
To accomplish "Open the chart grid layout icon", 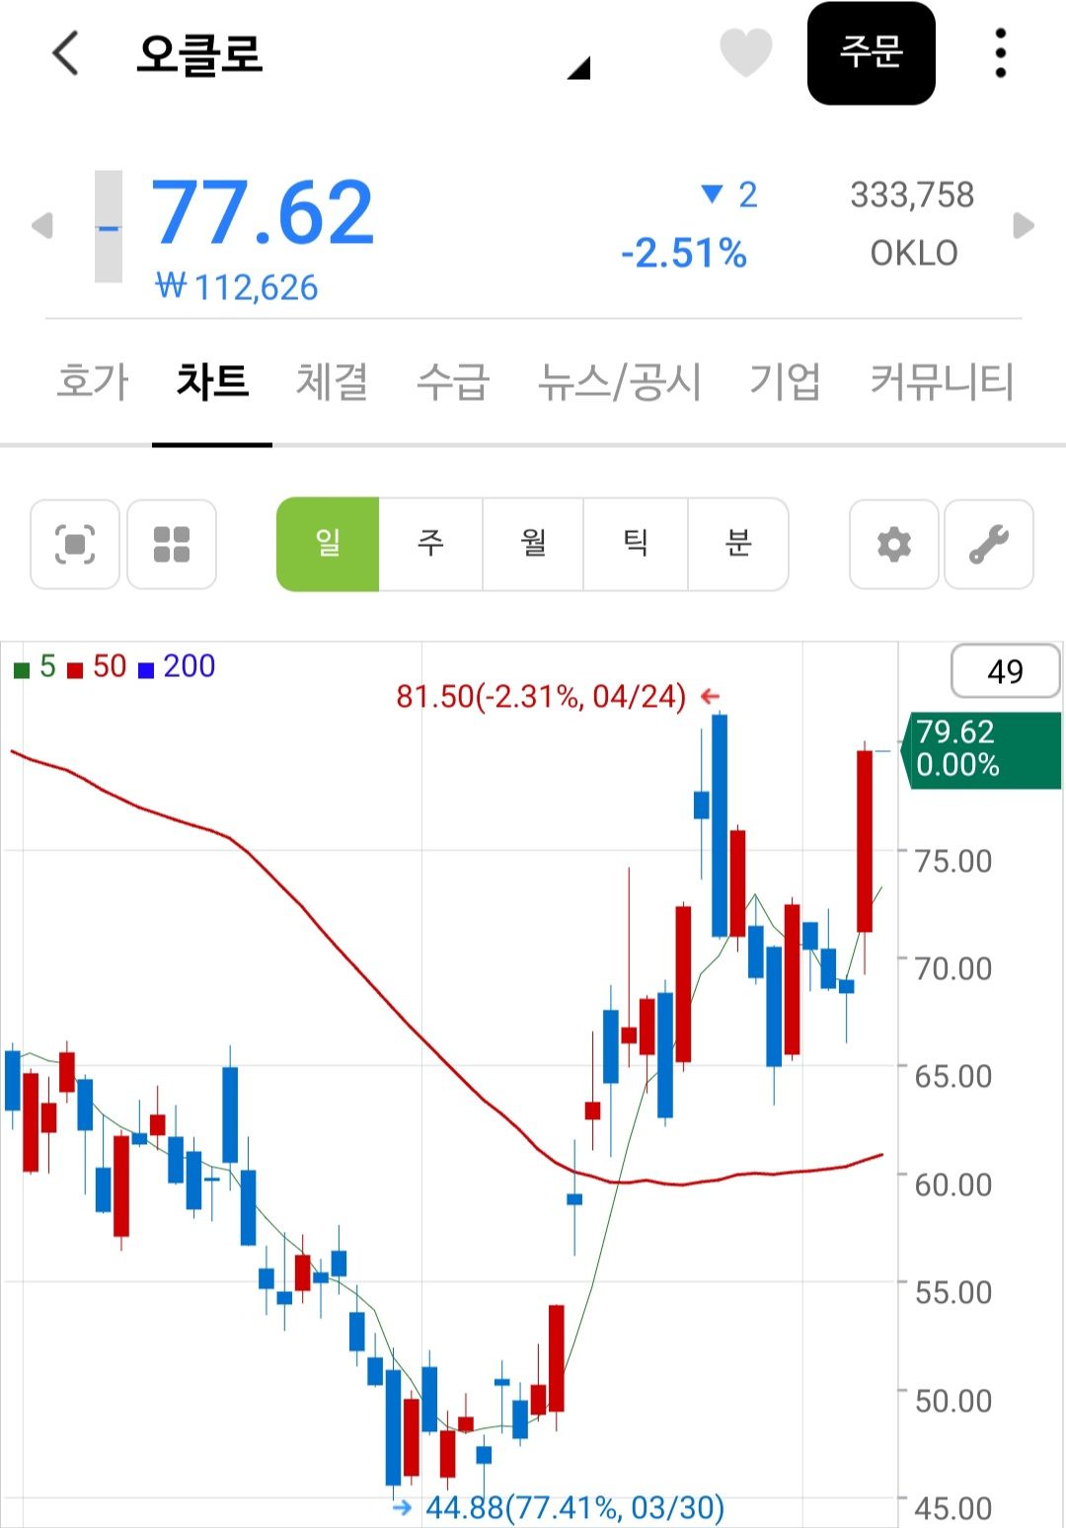I will [x=172, y=544].
